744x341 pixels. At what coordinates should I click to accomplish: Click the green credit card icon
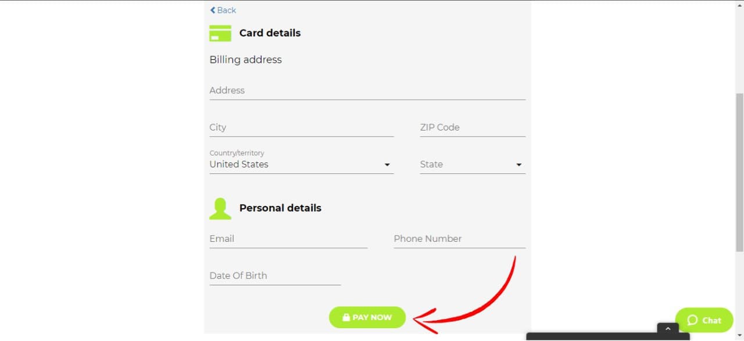tap(220, 33)
